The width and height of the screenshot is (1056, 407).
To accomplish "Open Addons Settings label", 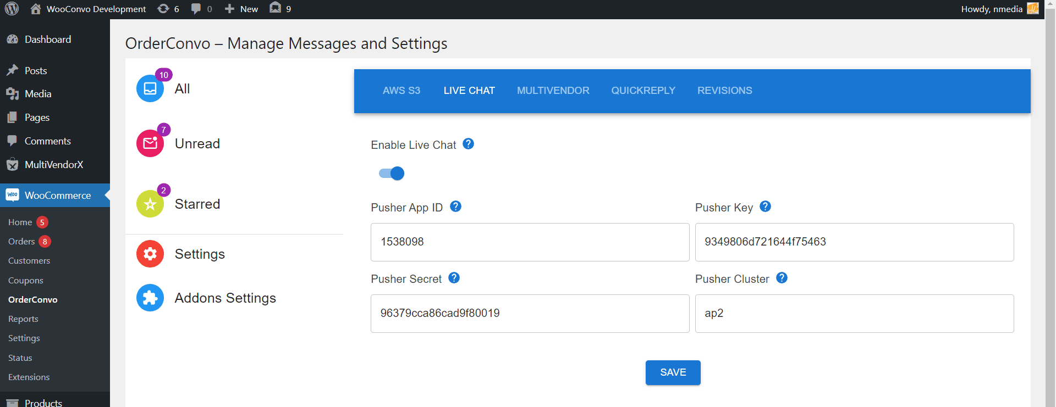I will 226,298.
